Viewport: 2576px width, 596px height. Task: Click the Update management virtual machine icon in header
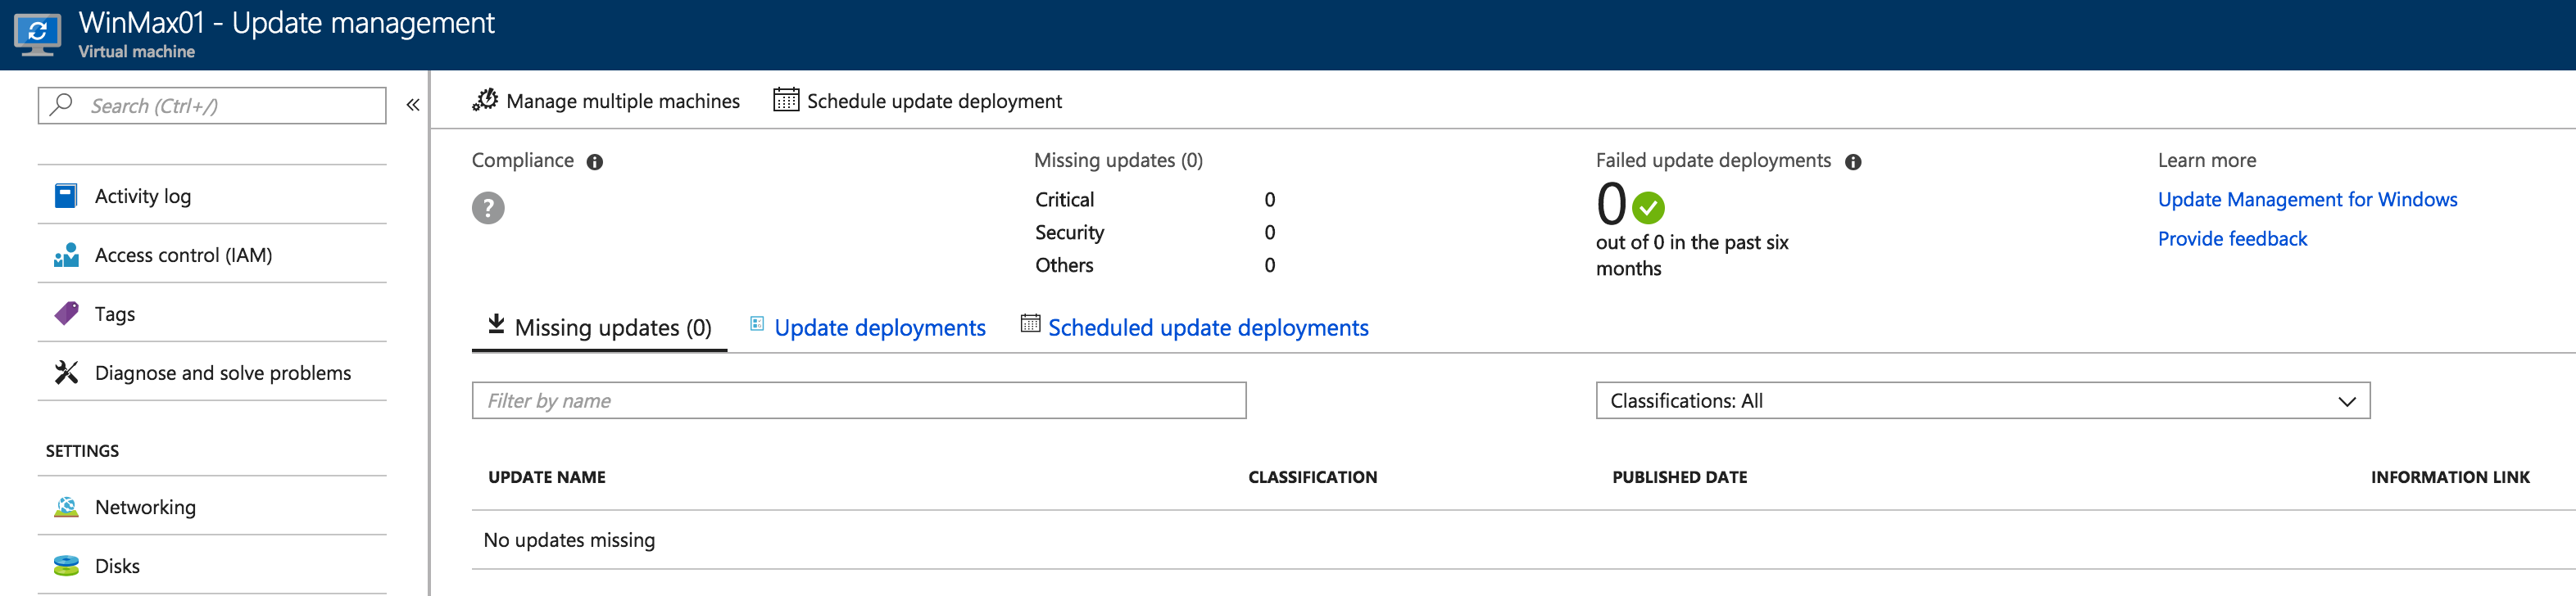[x=37, y=35]
